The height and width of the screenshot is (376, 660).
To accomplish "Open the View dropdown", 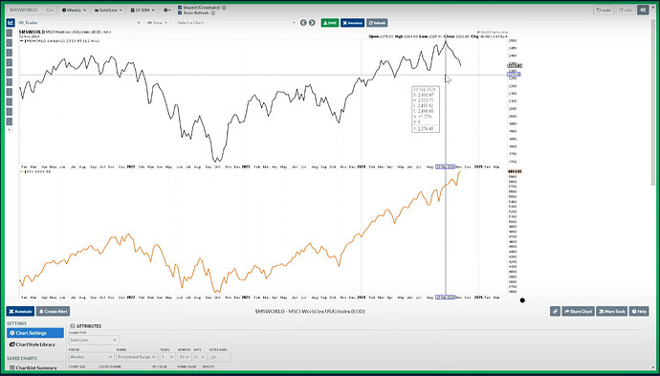I will 157,23.
